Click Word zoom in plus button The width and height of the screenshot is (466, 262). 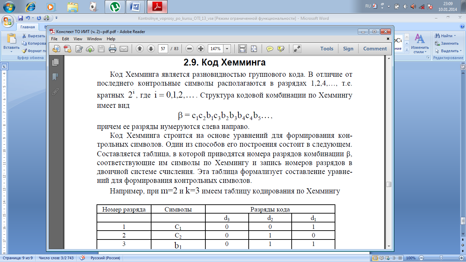(x=461, y=258)
